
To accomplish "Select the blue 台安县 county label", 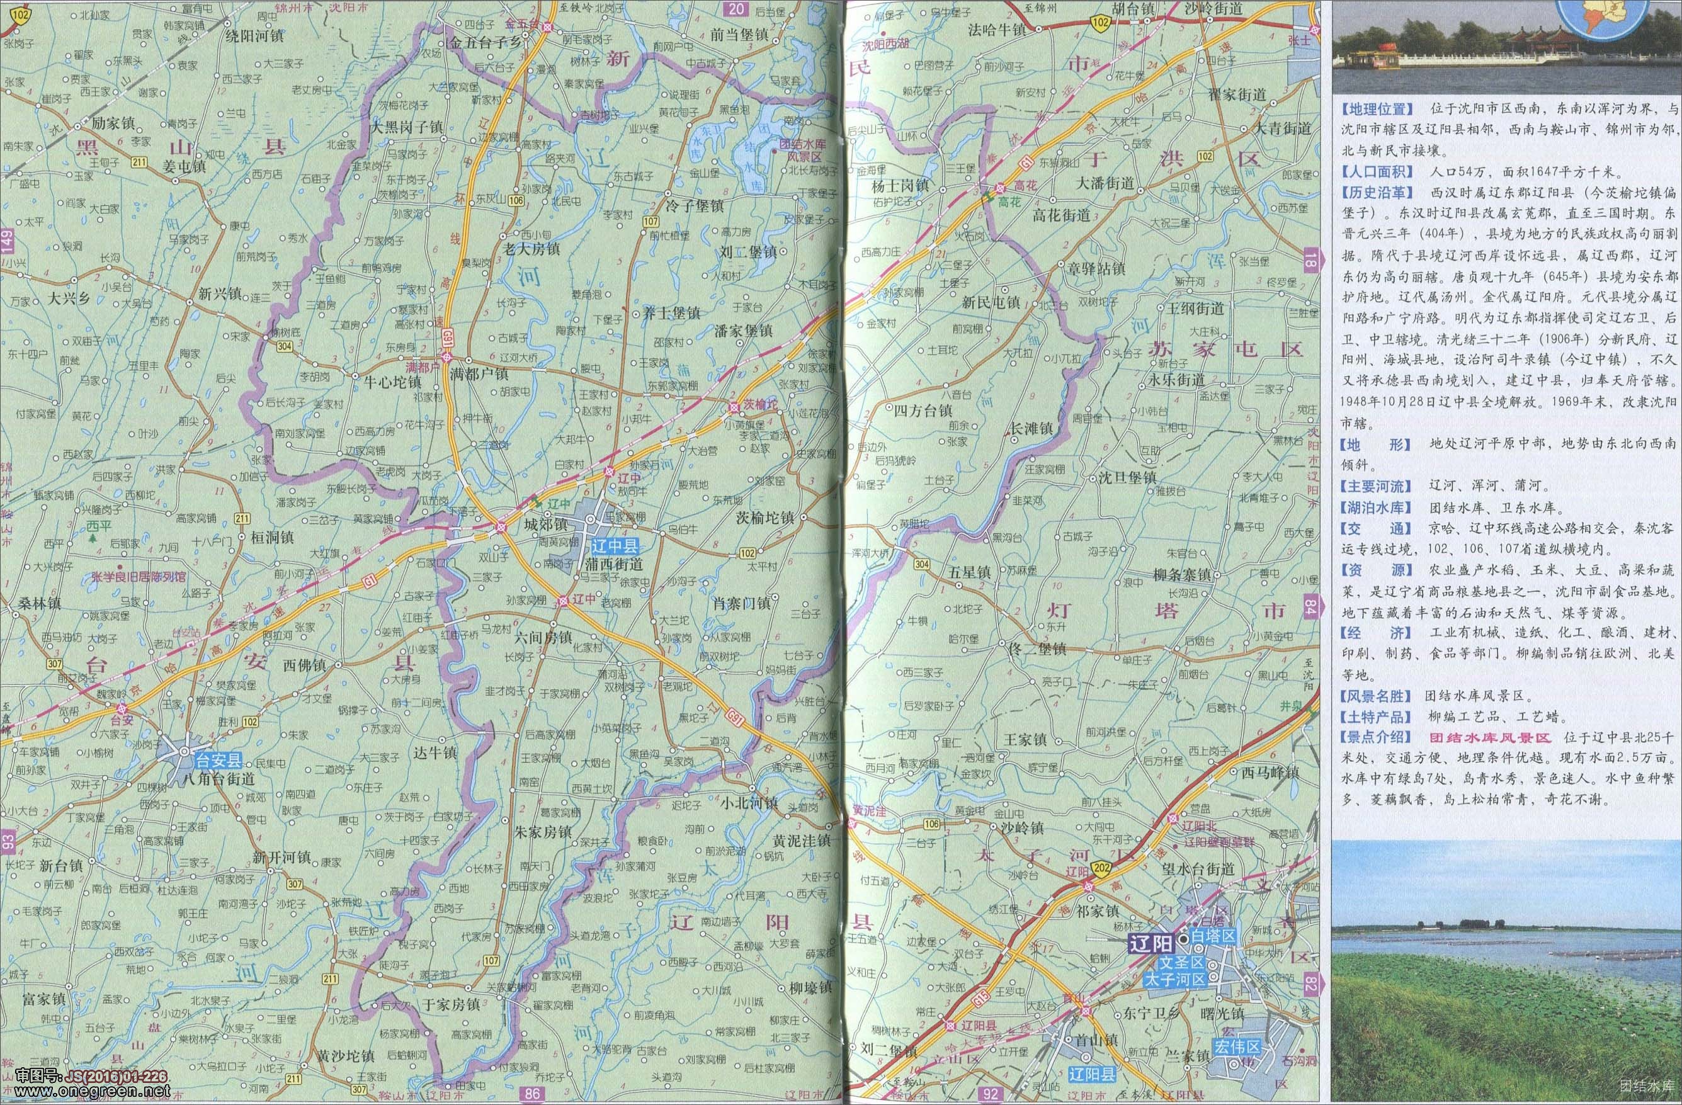I will (x=219, y=761).
